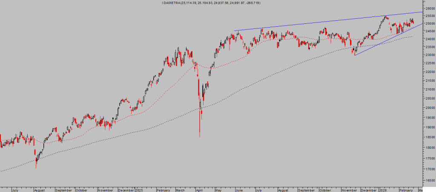Click the April label on the time axis
Viewport: 436px width, 192px height.
click(198, 190)
